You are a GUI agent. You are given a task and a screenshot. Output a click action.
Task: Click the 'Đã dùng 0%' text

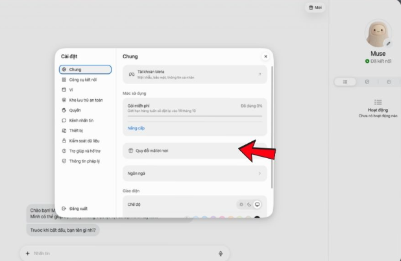click(x=251, y=106)
